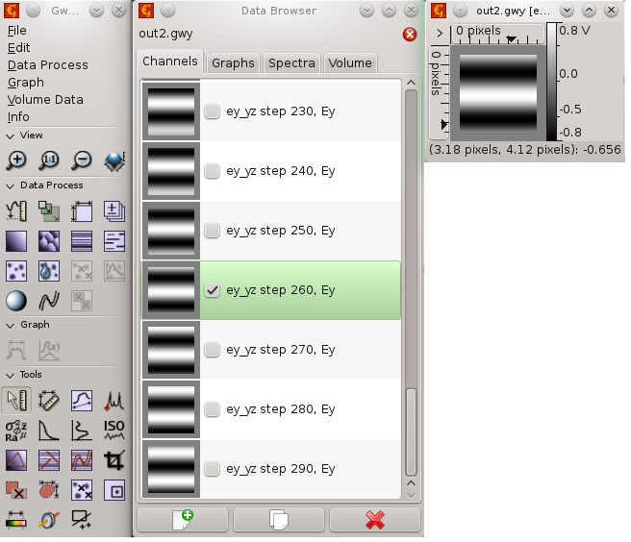
Task: Click the Zoom in magnifier icon
Action: pos(17,160)
